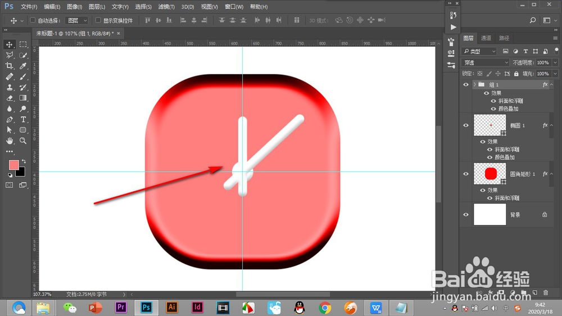
Task: Select the Zoom tool
Action: click(23, 141)
